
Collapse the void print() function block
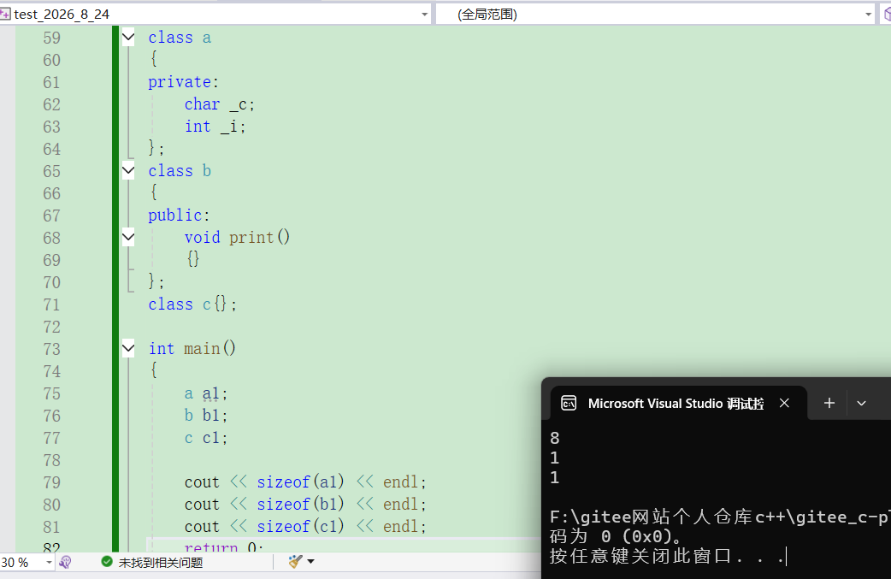click(128, 238)
